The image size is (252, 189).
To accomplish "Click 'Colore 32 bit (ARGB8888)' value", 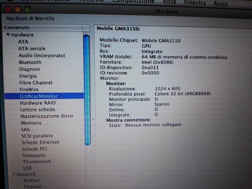I will (182, 94).
